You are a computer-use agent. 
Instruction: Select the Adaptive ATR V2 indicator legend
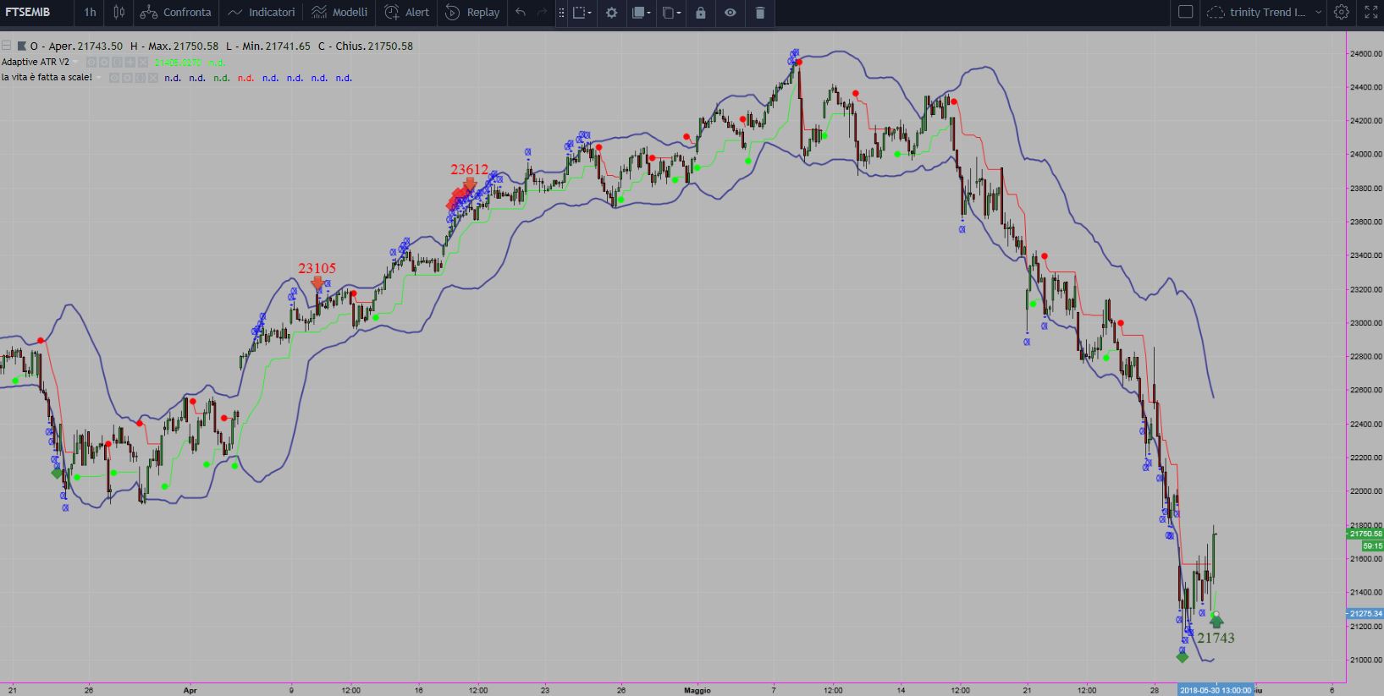tap(36, 62)
